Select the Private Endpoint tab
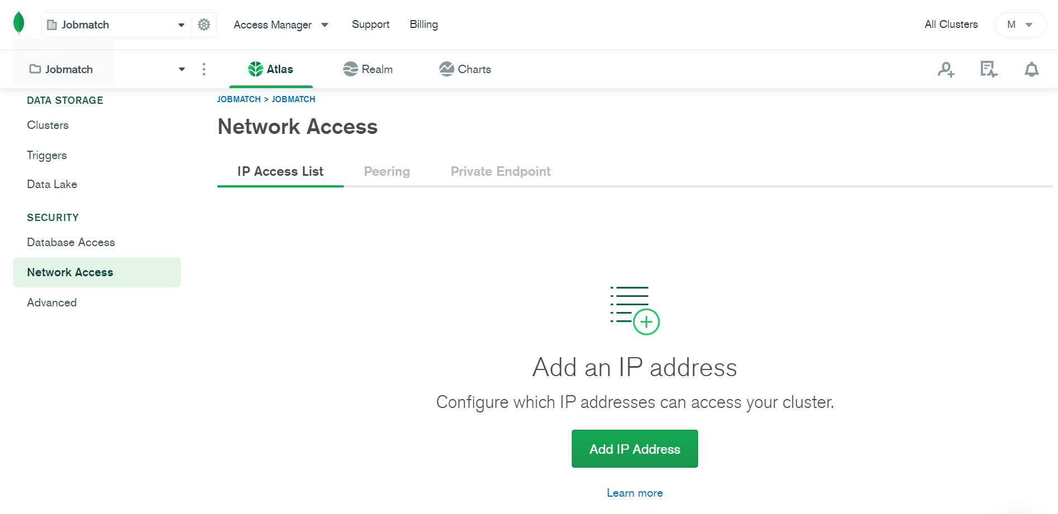 [x=500, y=171]
